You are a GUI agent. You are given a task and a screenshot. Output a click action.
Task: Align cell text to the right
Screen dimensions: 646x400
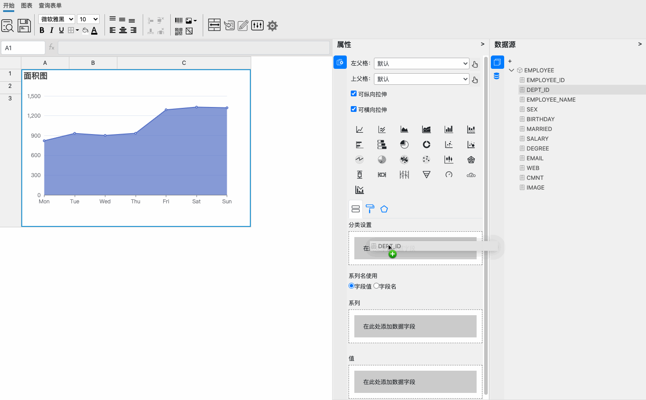click(x=133, y=30)
